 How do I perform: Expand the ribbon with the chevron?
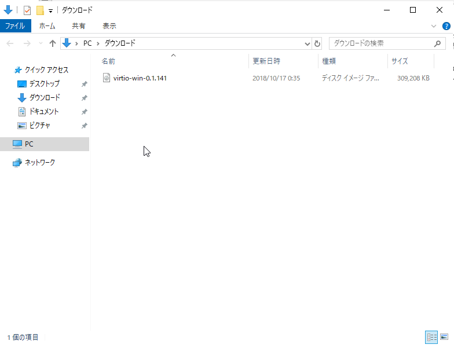coord(433,26)
